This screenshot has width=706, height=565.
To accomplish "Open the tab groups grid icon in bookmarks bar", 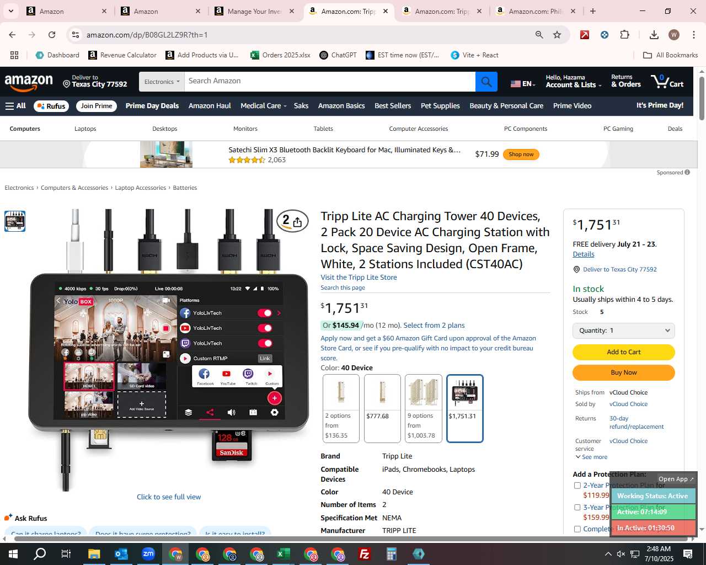I will 14,55.
